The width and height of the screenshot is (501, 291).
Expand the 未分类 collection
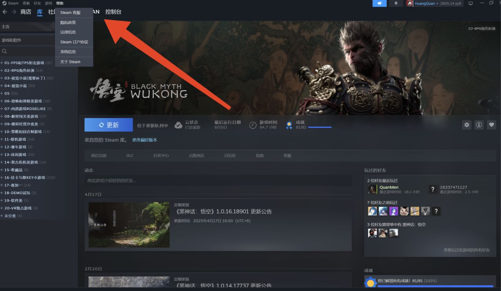click(2, 216)
